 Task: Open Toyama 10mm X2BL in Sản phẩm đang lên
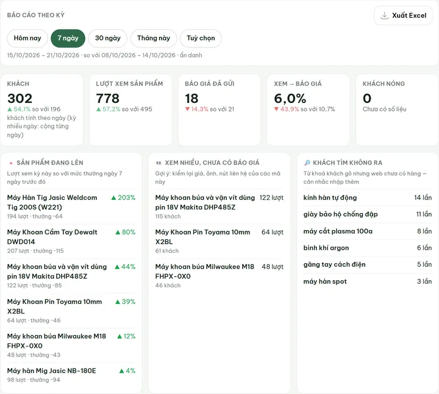(x=71, y=311)
